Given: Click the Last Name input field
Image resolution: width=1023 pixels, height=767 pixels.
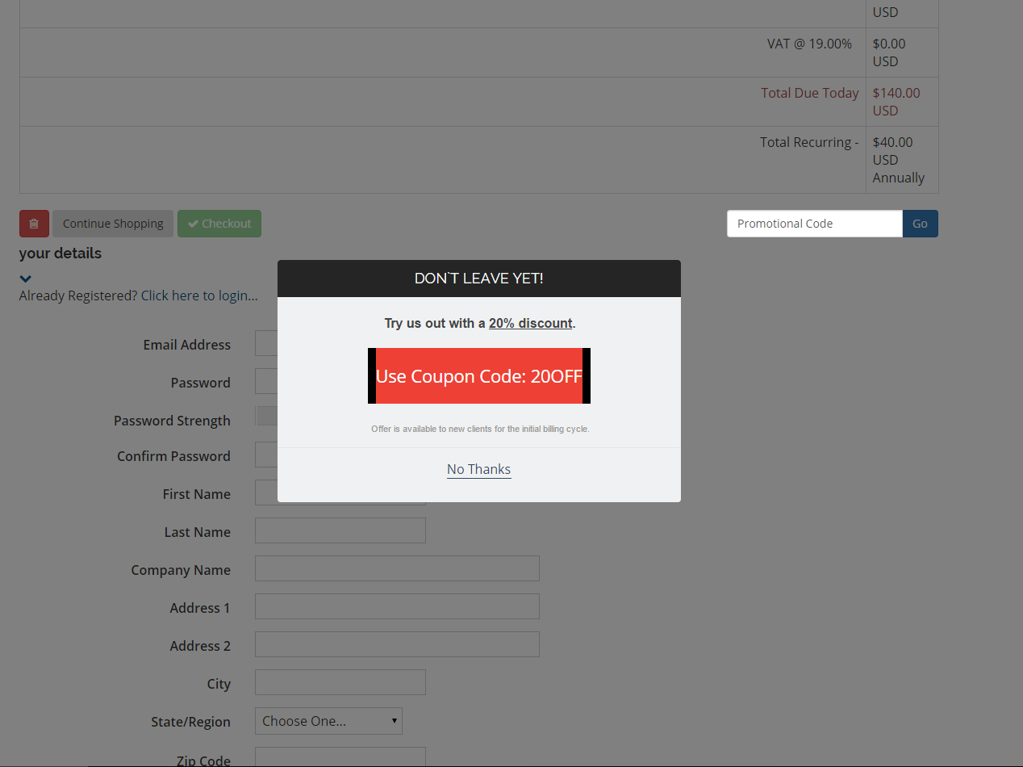Looking at the screenshot, I should (x=340, y=531).
